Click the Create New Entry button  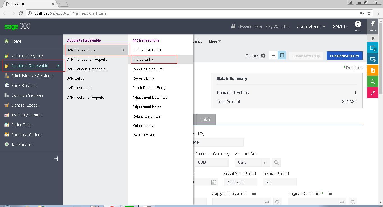306,56
